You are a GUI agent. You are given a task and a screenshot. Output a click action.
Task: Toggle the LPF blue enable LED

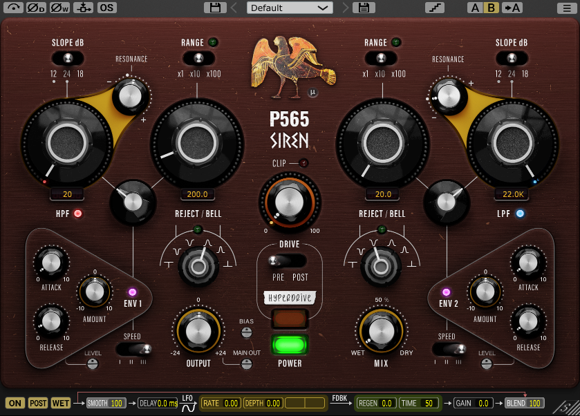tap(520, 214)
